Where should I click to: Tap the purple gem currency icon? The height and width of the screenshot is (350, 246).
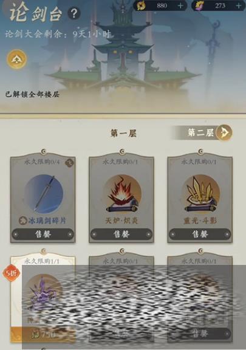pos(200,5)
